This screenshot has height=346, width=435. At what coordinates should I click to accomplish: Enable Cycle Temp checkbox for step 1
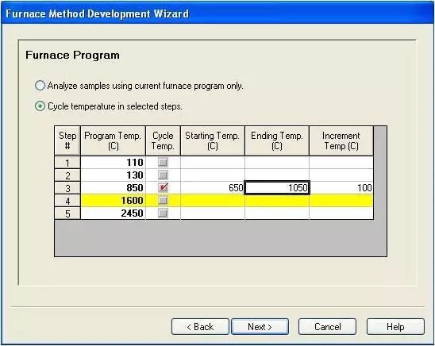pos(163,162)
